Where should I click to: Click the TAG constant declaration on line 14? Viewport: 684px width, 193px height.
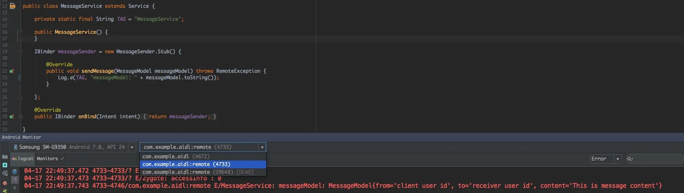pos(121,19)
